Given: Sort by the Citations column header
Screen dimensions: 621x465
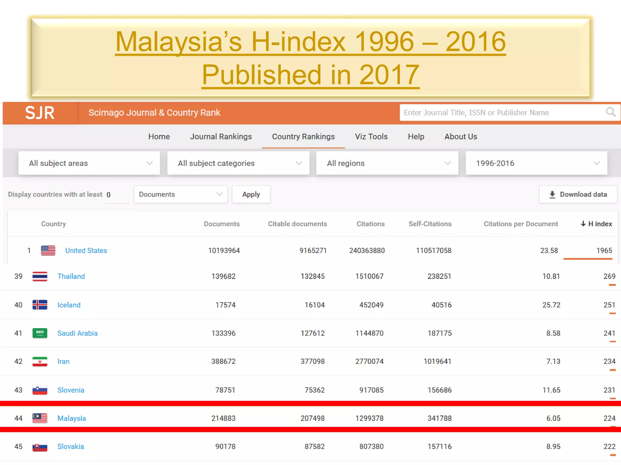Looking at the screenshot, I should click(x=371, y=224).
